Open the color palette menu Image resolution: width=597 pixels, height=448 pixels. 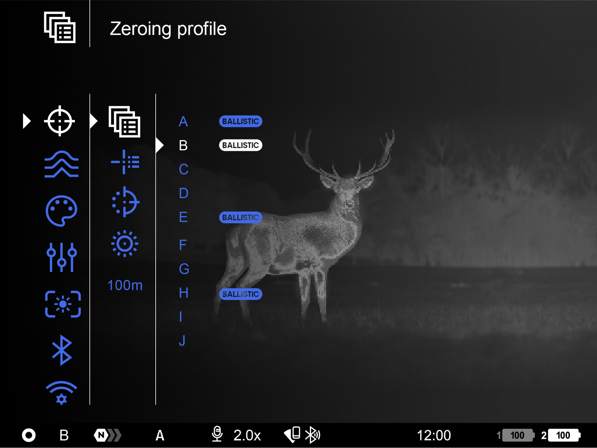pyautogui.click(x=61, y=211)
